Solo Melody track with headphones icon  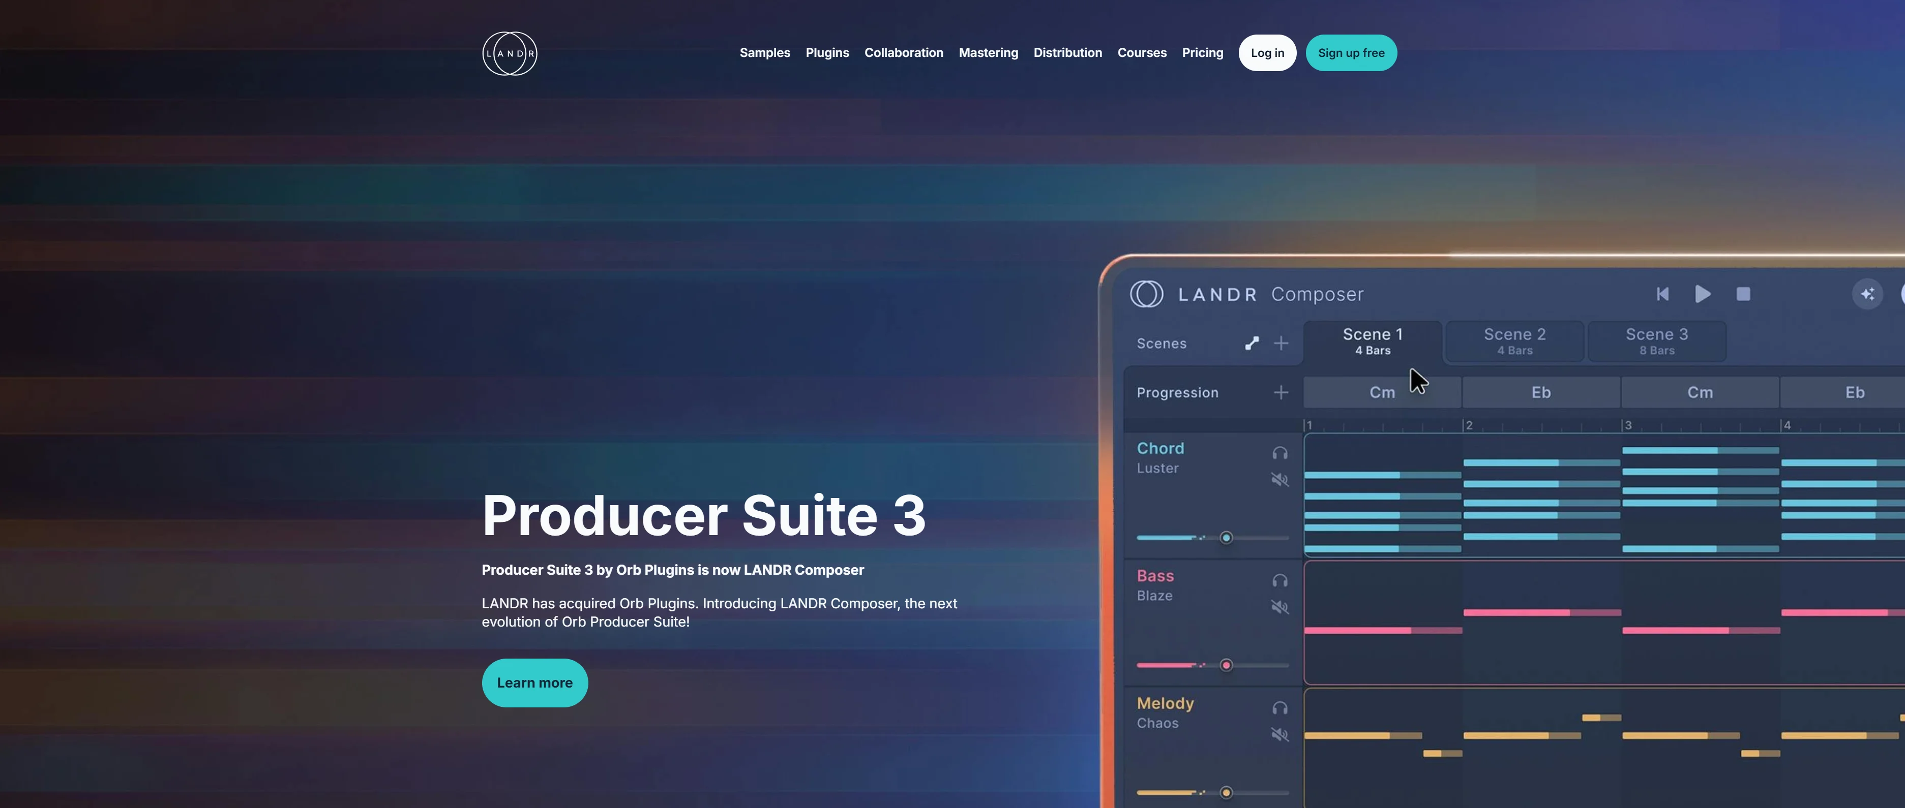(x=1279, y=708)
